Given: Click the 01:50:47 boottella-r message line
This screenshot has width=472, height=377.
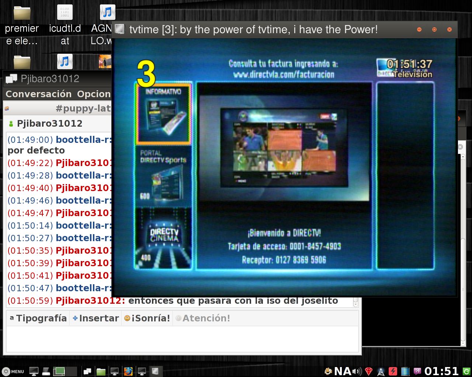Looking at the screenshot, I should pyautogui.click(x=59, y=288).
